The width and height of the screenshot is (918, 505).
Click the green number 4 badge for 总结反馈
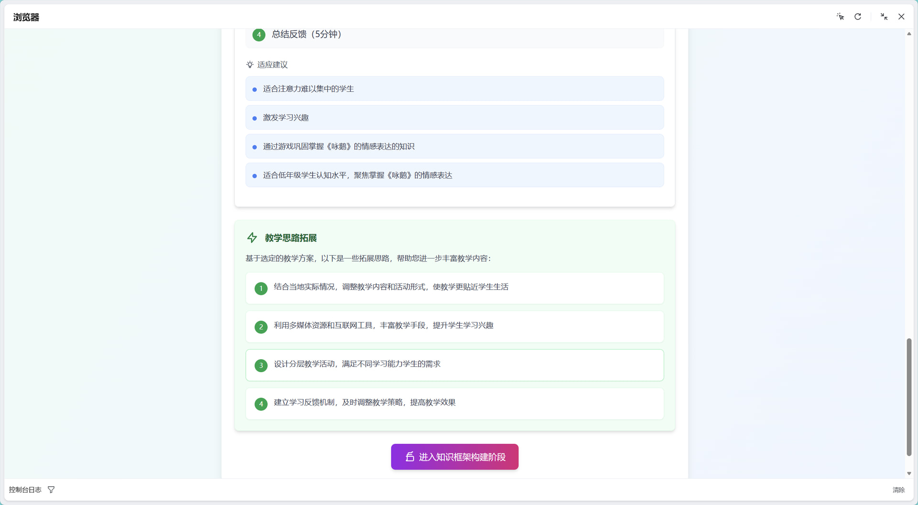coord(259,35)
